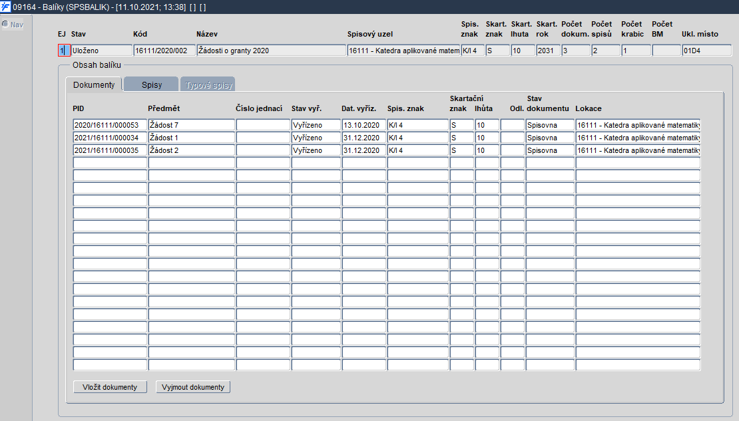Click the application icon in the title bar
This screenshot has height=421, width=739.
5,7
